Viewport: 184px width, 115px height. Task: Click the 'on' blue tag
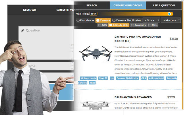click(112, 78)
